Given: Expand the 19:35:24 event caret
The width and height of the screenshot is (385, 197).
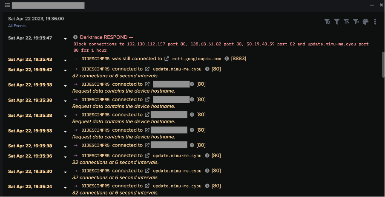Looking at the screenshot, I should pyautogui.click(x=65, y=188).
